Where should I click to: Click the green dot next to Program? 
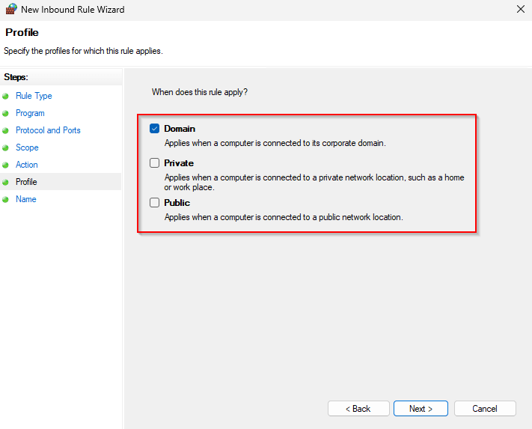coord(6,114)
